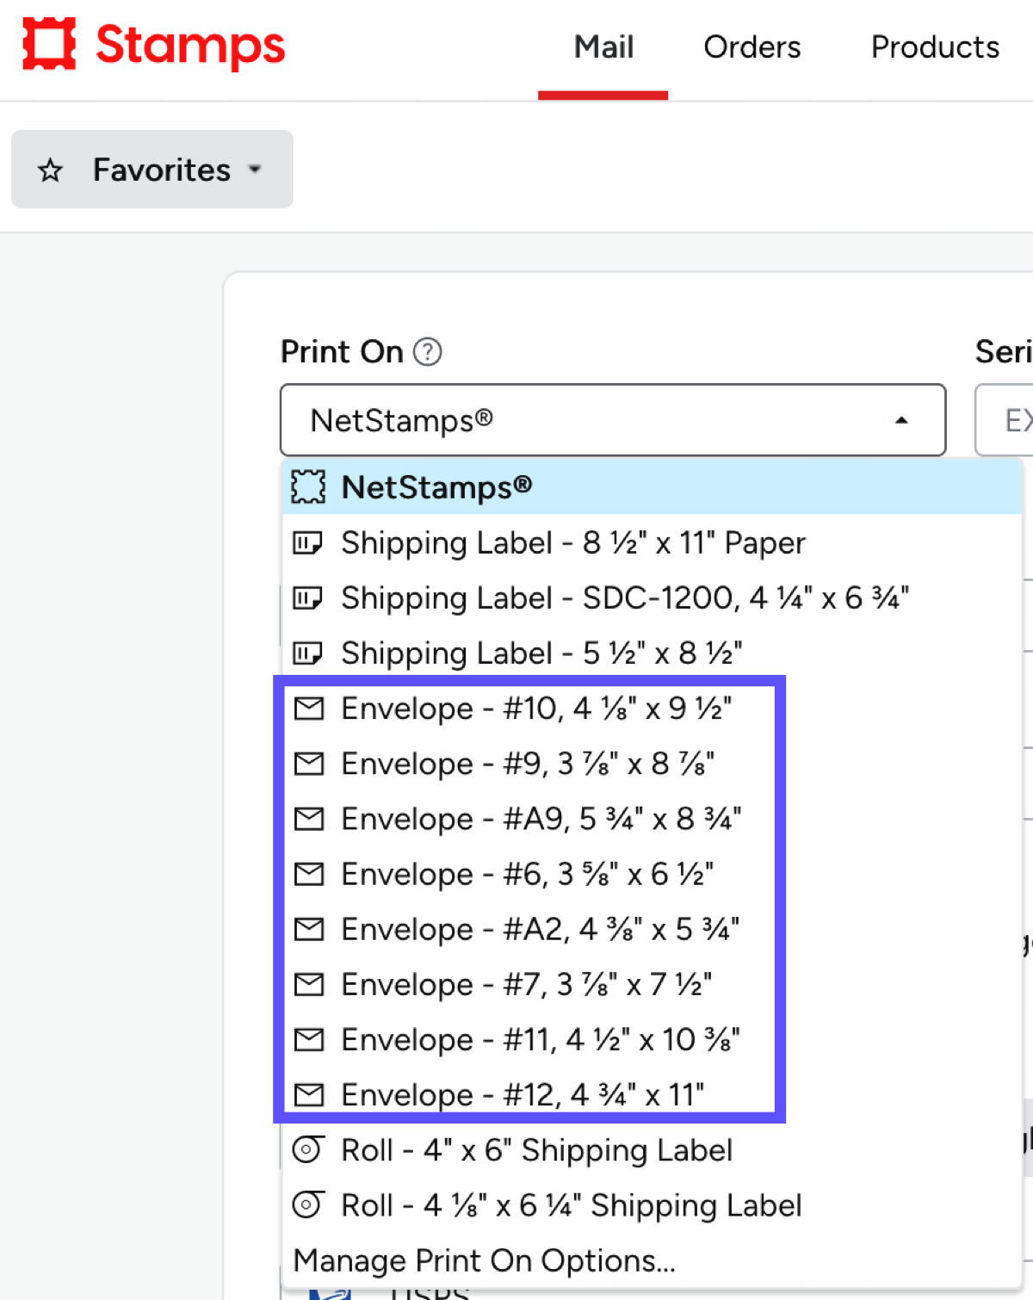This screenshot has width=1033, height=1300.
Task: Choose Shipping Label 8 ½" x 11" Paper
Action: pos(652,543)
